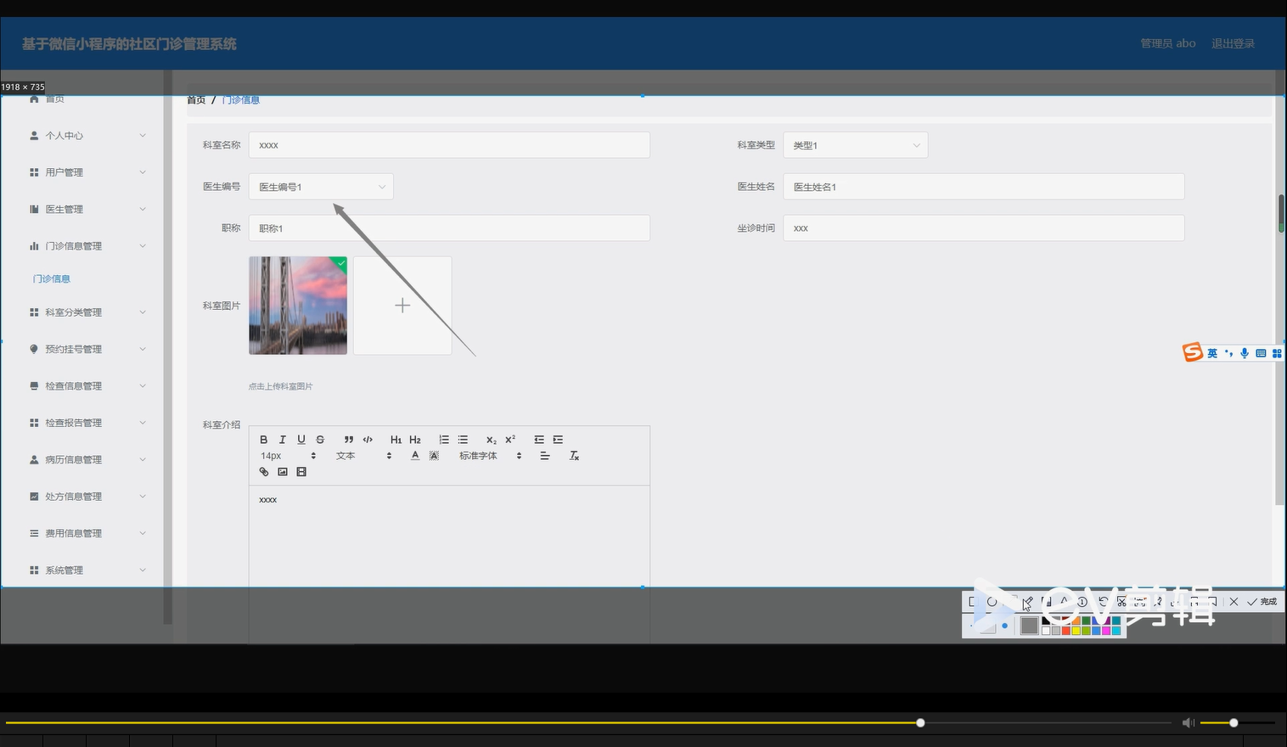Viewport: 1287px width, 747px height.
Task: Click 退出登录 to log out
Action: point(1233,43)
